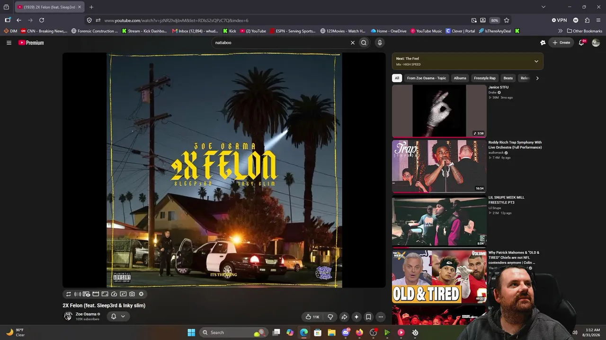Reload the page with the refresh icon
This screenshot has height=340, width=606.
[42, 20]
